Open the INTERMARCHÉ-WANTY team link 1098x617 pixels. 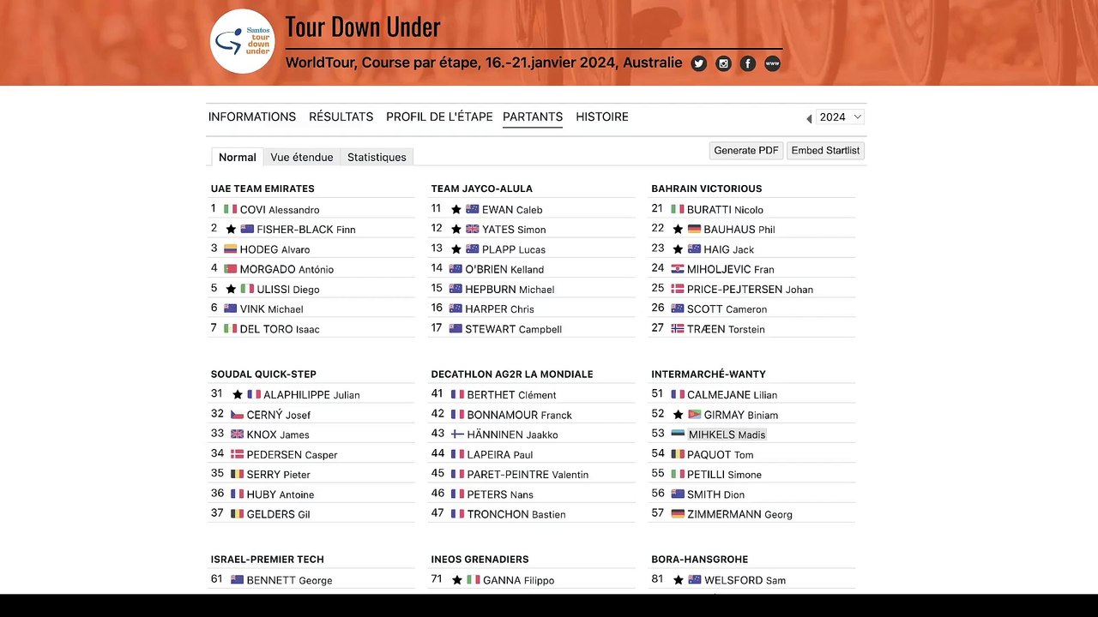(709, 374)
